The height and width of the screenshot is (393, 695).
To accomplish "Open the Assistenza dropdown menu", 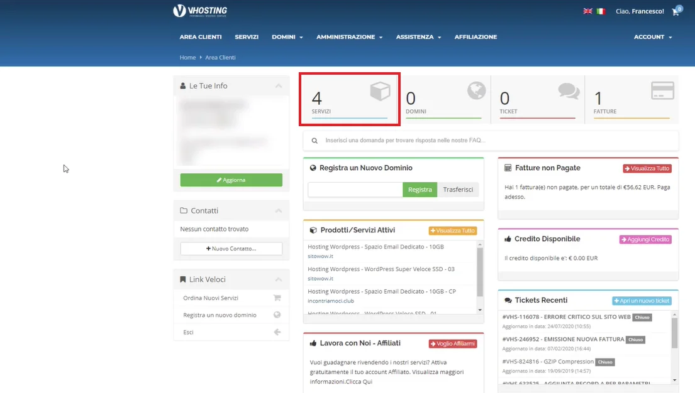I will (418, 37).
